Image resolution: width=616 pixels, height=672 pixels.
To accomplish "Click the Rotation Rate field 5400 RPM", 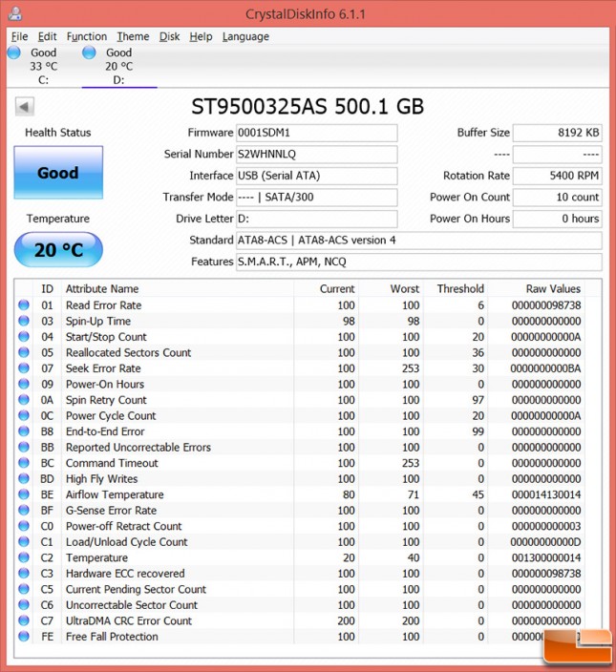I will 558,176.
